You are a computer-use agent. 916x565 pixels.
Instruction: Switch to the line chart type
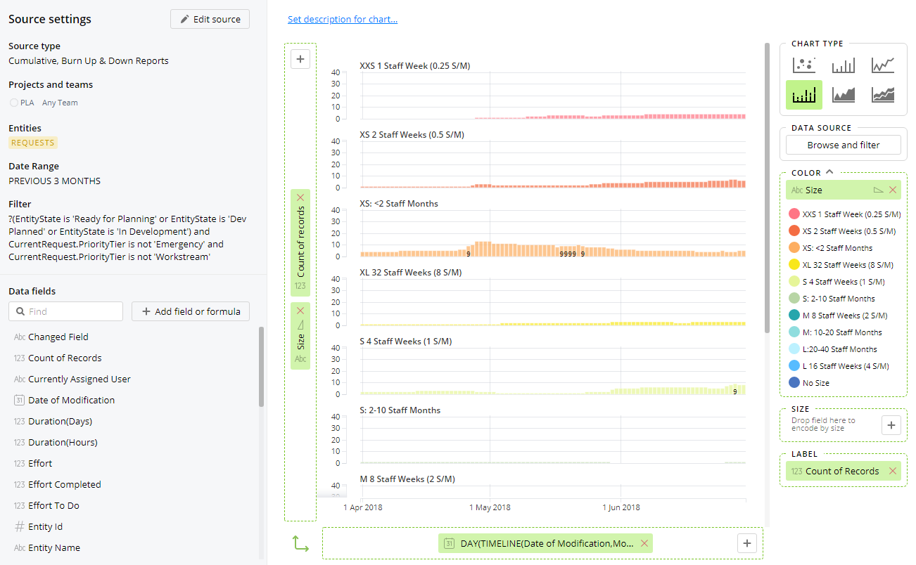pos(882,65)
